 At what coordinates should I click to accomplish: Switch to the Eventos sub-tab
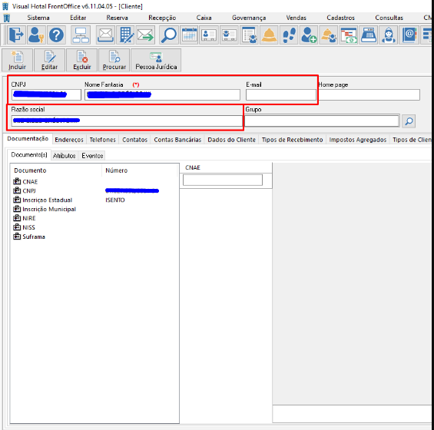click(x=92, y=156)
